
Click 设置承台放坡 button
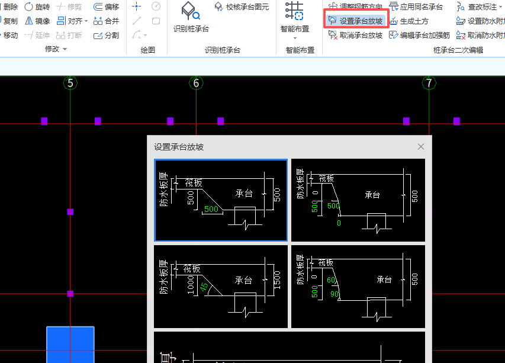pyautogui.click(x=356, y=21)
